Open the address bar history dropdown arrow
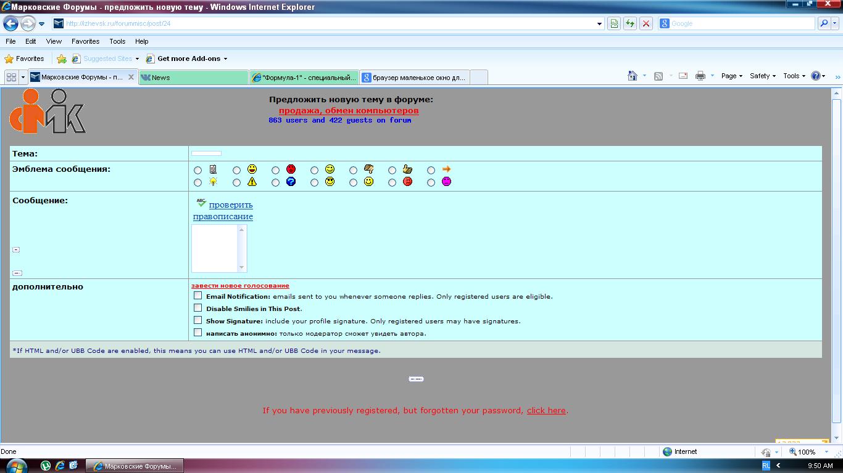Screen dimensions: 843x473 pyautogui.click(x=600, y=24)
